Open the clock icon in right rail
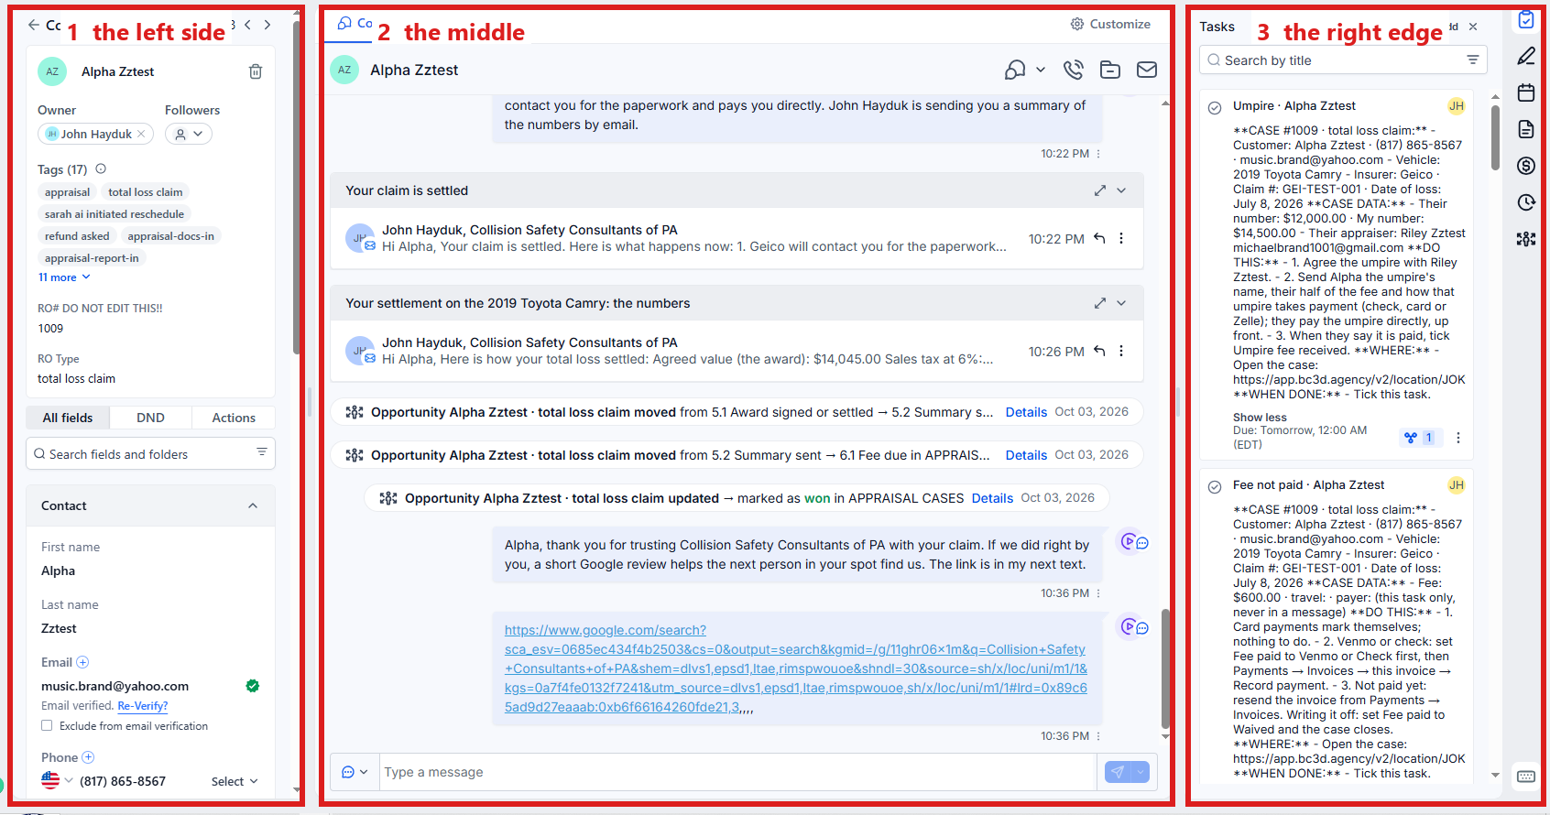1550x815 pixels. click(x=1526, y=202)
